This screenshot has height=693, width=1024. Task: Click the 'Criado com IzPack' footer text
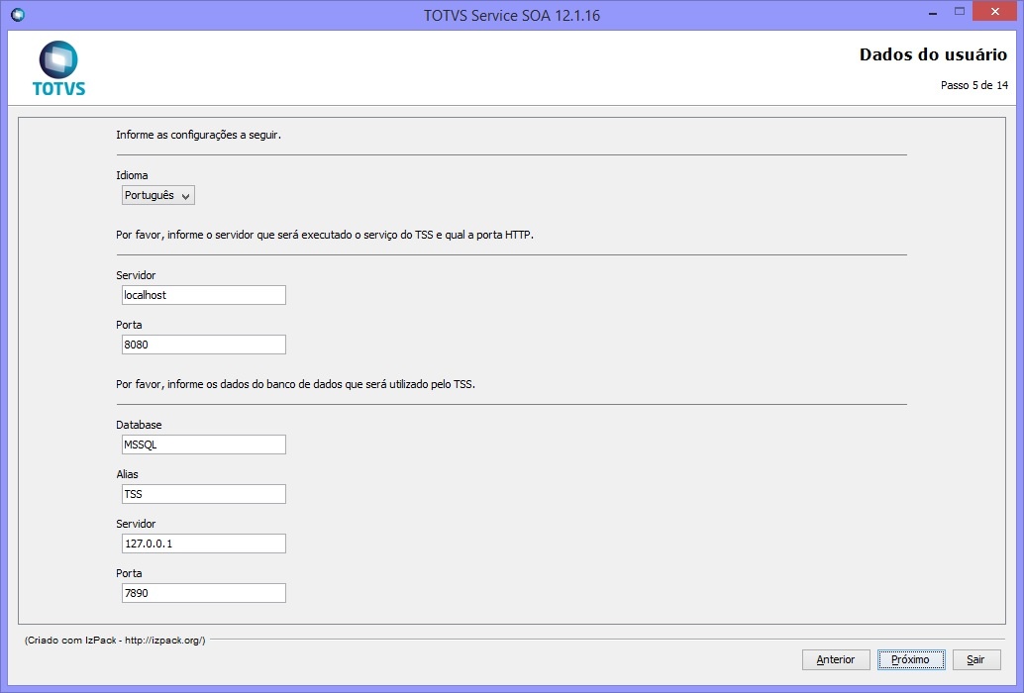point(115,641)
